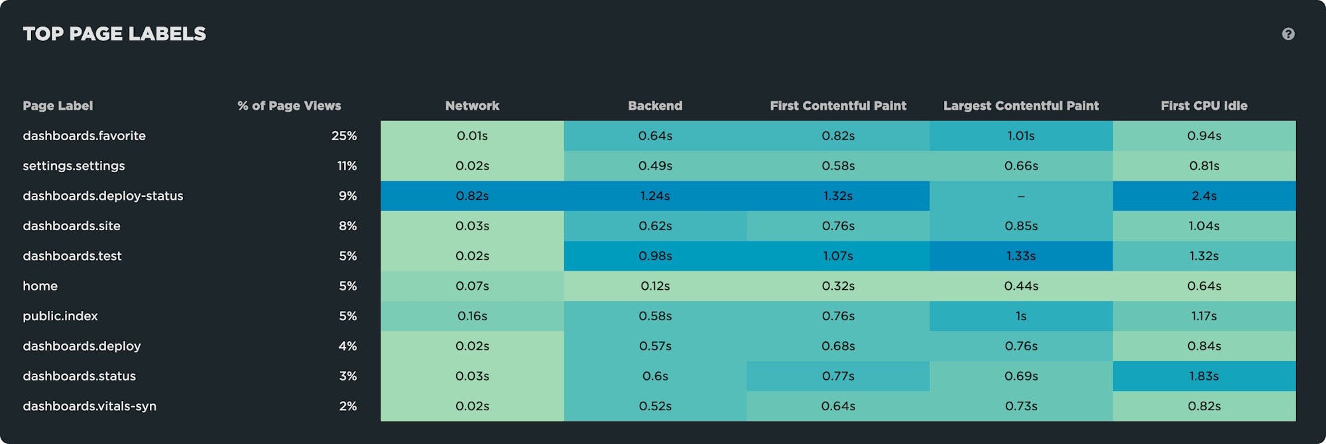Click the home page label
Screen dimensions: 1326x444
click(x=40, y=286)
